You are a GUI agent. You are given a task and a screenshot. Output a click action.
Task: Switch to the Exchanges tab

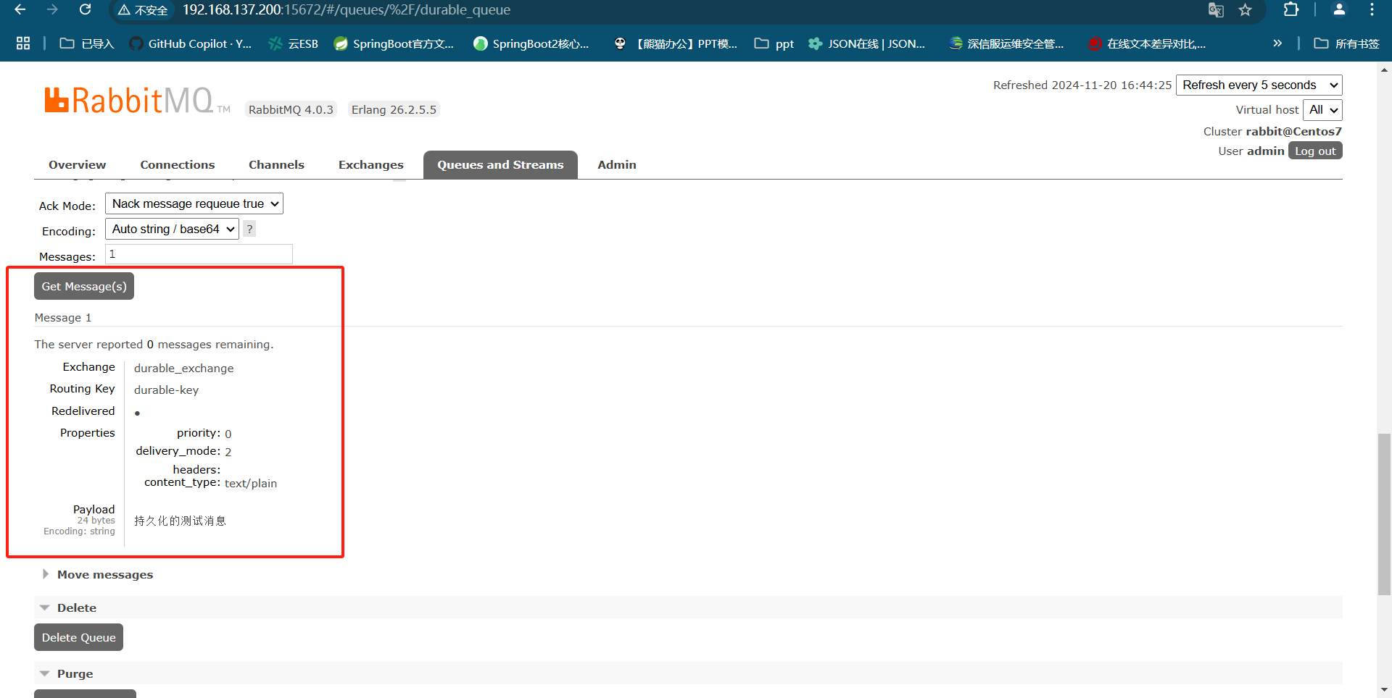pos(371,164)
